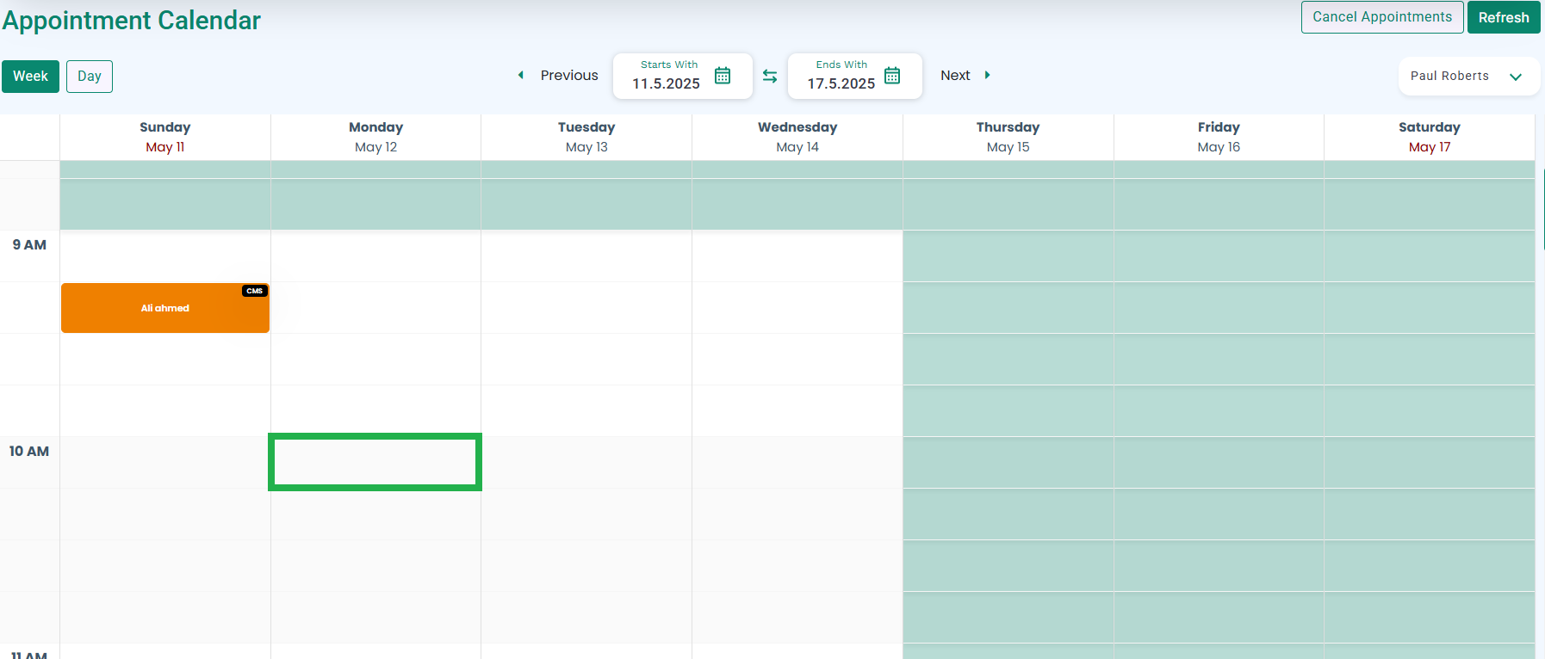1545x659 pixels.
Task: Click the Cancel Appointments button
Action: (1382, 17)
